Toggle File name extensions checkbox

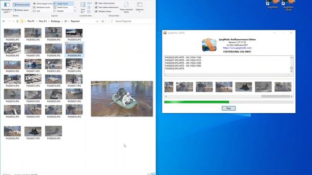point(107,7)
